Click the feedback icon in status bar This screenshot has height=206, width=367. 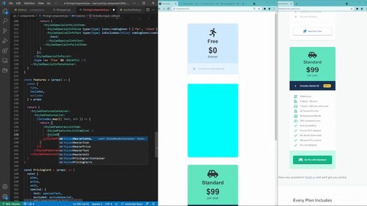pyautogui.click(x=147, y=204)
